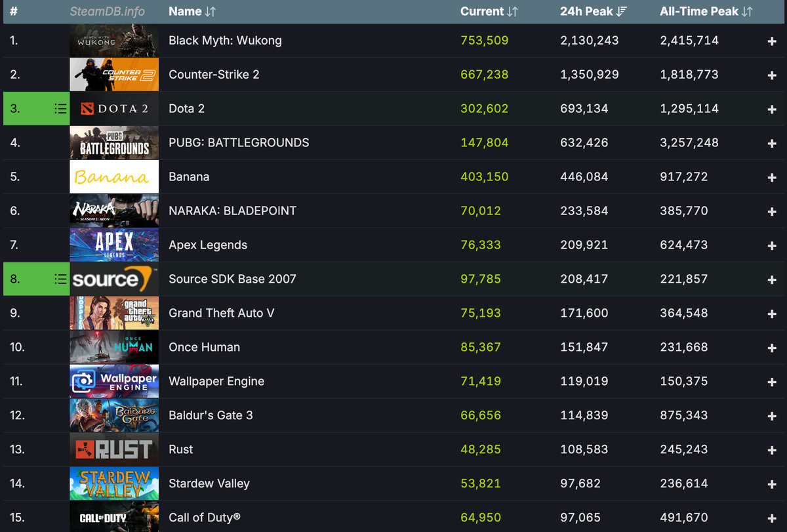Open the NARAKA: BLADEPOINT name link
Viewport: 787px width, 532px height.
[x=233, y=211]
